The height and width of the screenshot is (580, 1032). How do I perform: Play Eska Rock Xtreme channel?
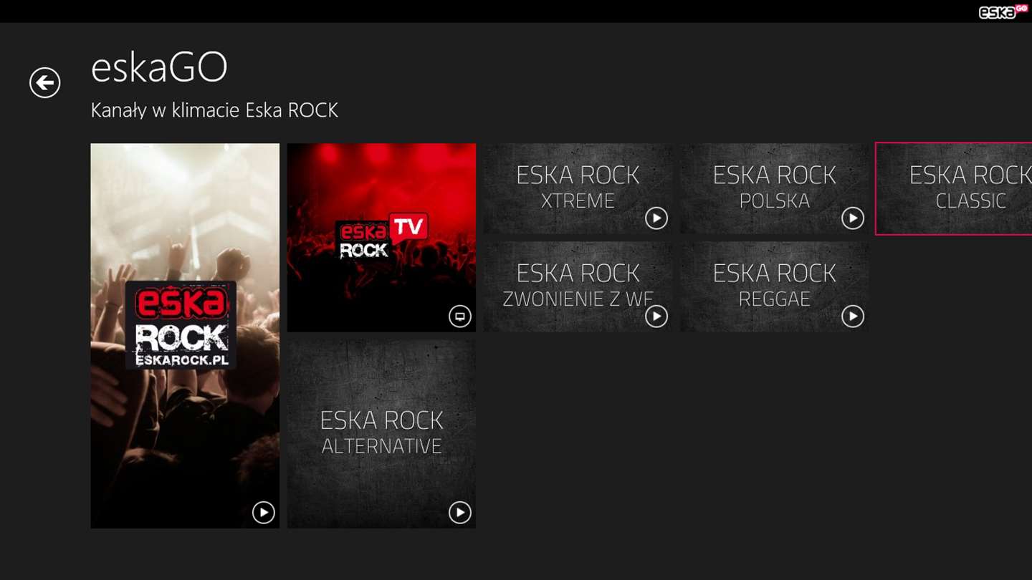[x=656, y=218]
